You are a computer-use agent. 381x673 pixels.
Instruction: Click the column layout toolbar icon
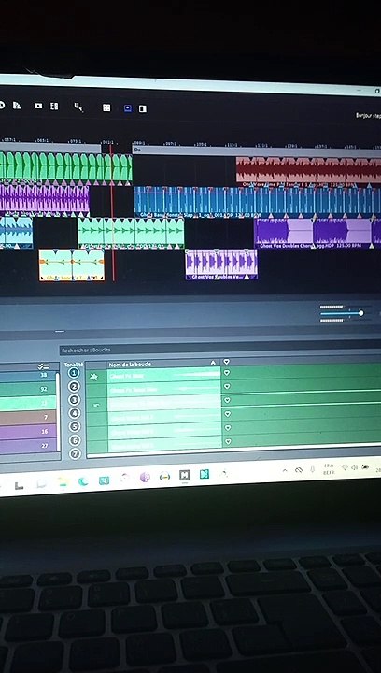pos(54,106)
